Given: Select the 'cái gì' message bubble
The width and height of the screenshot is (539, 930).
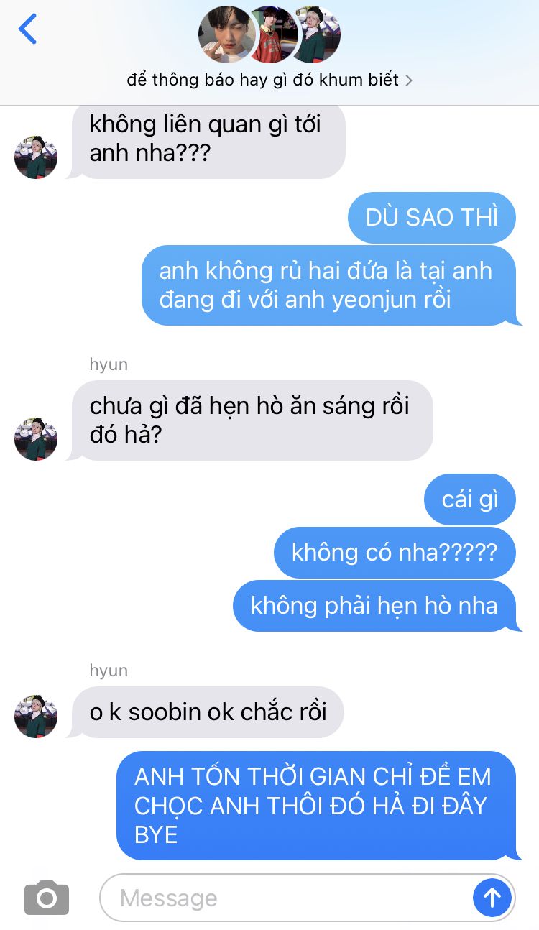Looking at the screenshot, I should 470,499.
